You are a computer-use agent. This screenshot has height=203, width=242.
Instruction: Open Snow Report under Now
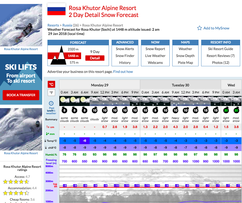click(x=155, y=49)
